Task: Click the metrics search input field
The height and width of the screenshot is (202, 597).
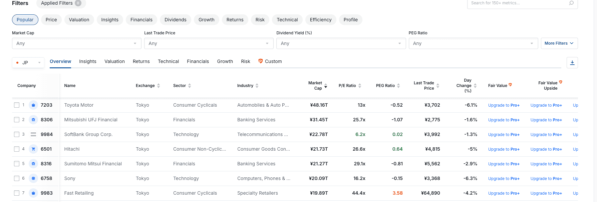Action: [x=517, y=3]
